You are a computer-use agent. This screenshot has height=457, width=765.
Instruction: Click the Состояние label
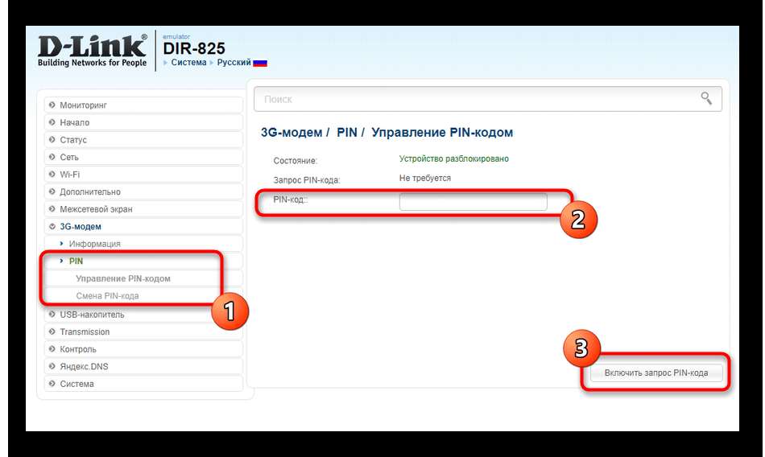click(x=296, y=160)
